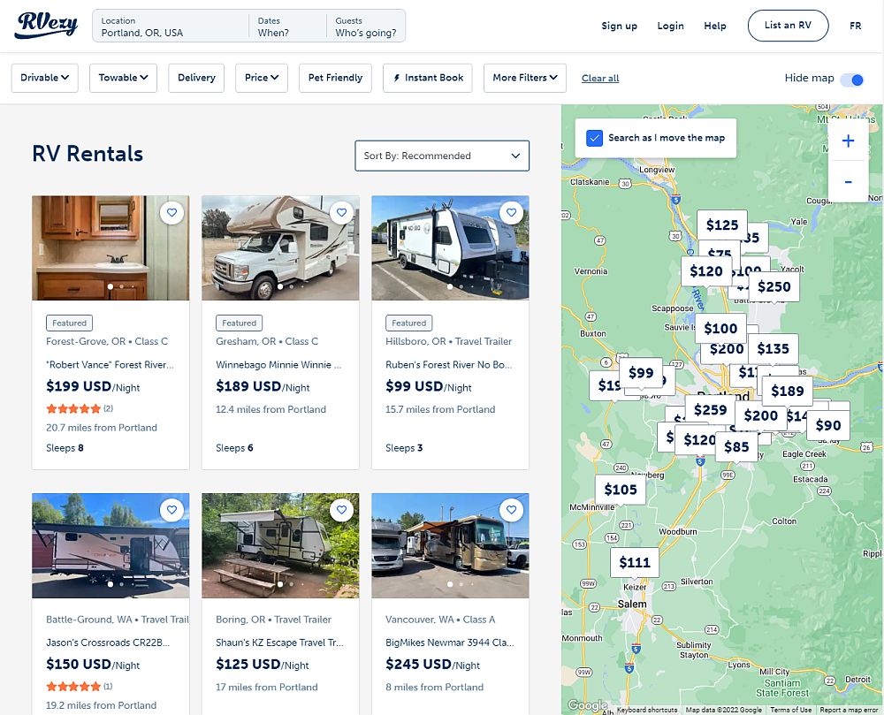
Task: Uncheck "Search as I move the map"
Action: pos(595,137)
